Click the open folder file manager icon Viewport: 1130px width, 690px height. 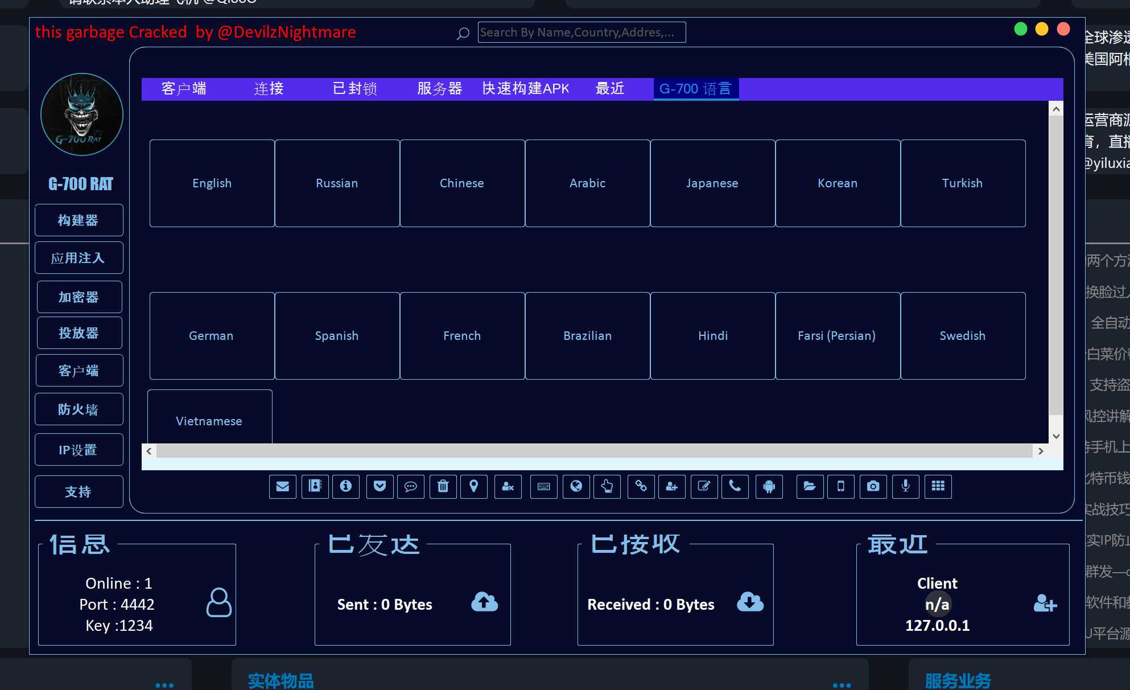810,486
